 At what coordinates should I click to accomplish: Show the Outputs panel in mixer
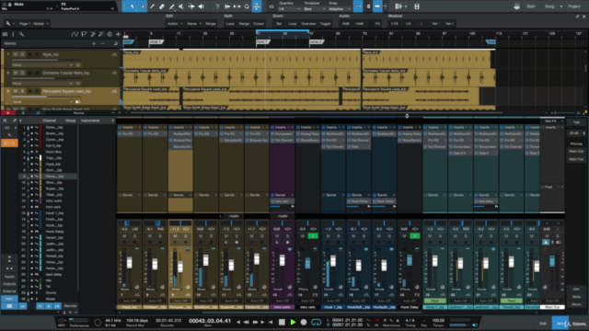pyautogui.click(x=9, y=284)
